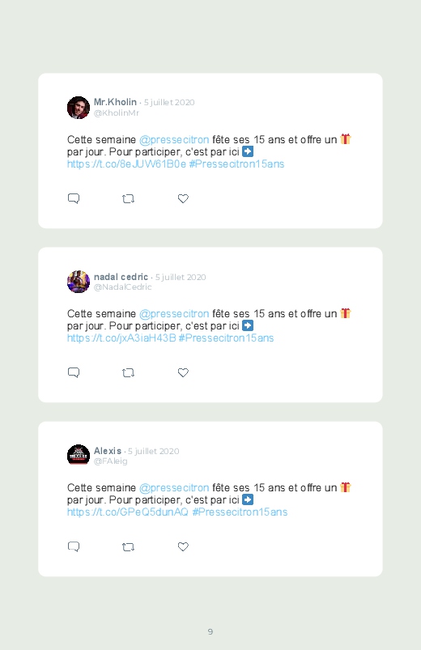The width and height of the screenshot is (421, 650).
Task: Open link t.co/jxA3iaH43B
Action: [121, 338]
